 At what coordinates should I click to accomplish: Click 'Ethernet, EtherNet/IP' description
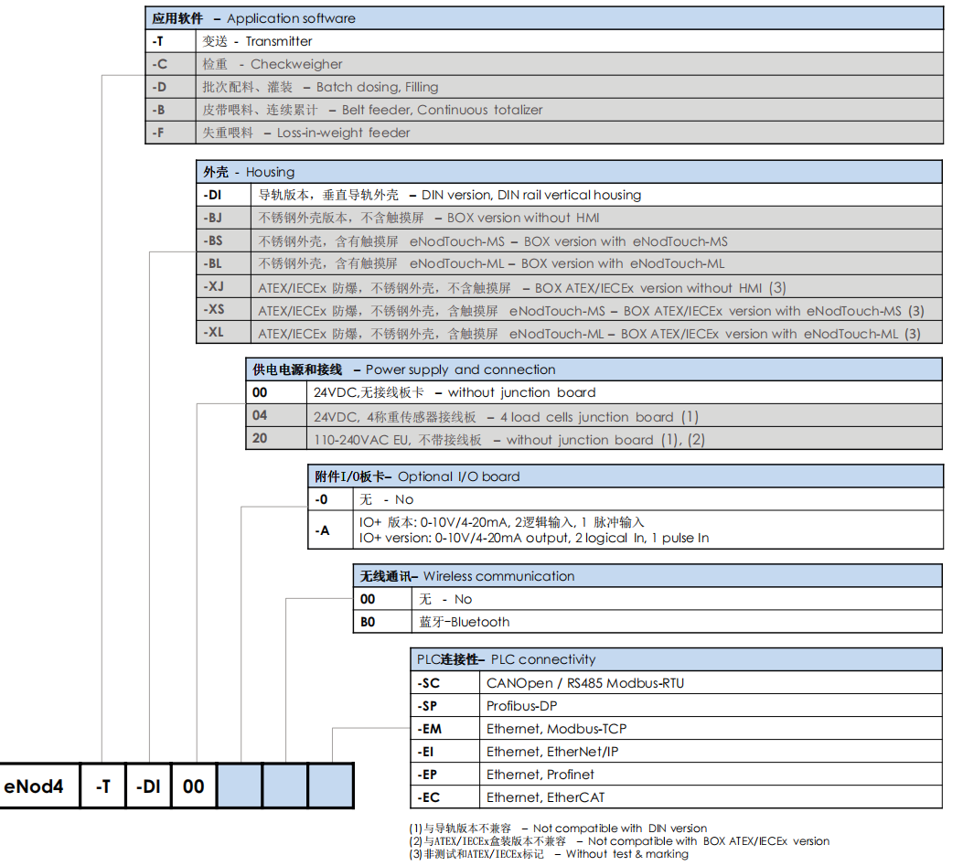tap(552, 752)
